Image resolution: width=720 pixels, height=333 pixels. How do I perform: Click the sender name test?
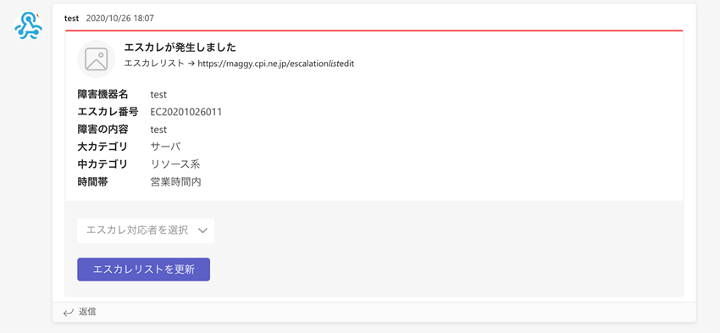coord(72,19)
